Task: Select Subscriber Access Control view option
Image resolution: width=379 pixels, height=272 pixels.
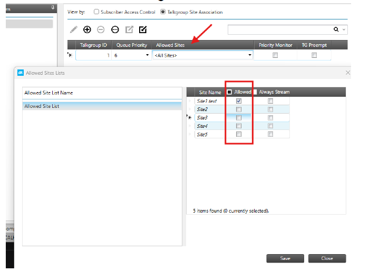Action: tap(96, 12)
